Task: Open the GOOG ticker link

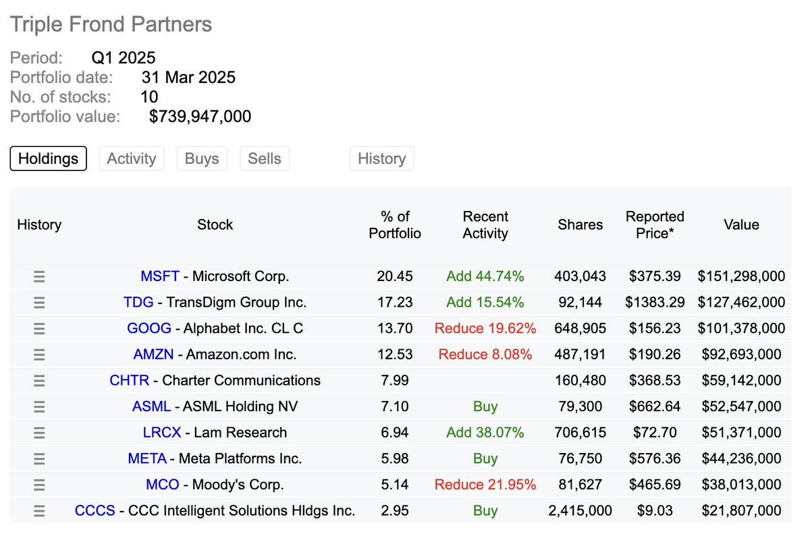Action: click(x=149, y=328)
